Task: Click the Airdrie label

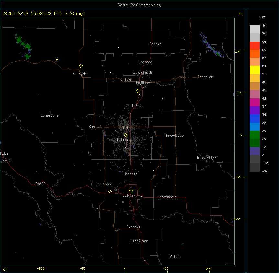Action: (x=130, y=174)
